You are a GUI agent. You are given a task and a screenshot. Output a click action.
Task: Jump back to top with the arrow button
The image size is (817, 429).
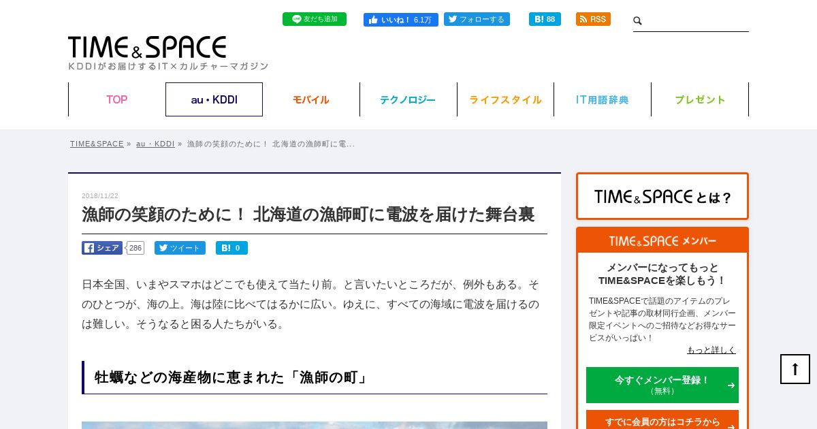click(x=795, y=369)
